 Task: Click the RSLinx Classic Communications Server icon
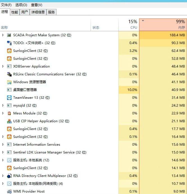pos(9,74)
